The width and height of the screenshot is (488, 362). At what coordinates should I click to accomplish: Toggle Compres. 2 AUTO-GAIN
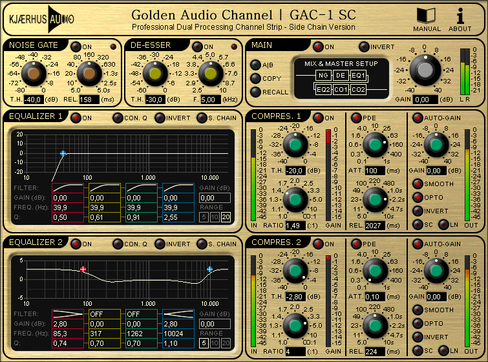click(418, 244)
